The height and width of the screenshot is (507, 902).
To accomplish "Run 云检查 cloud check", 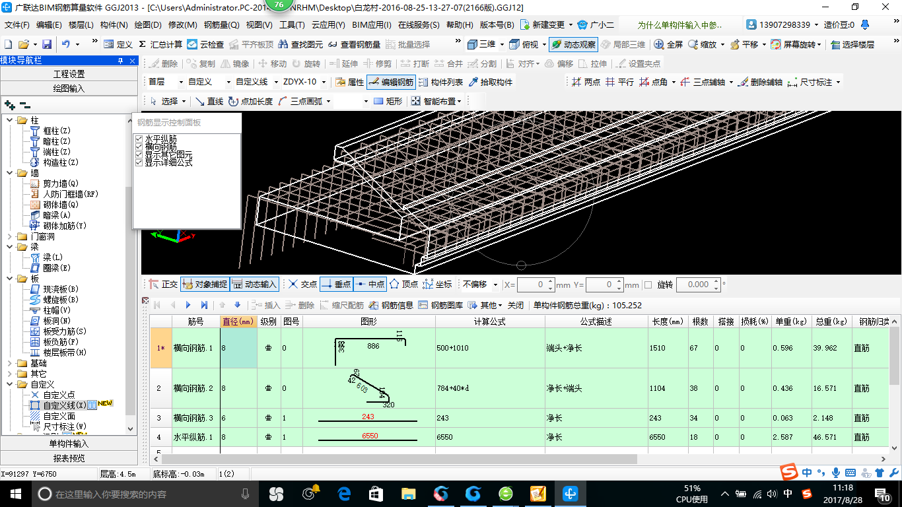I will [x=205, y=44].
